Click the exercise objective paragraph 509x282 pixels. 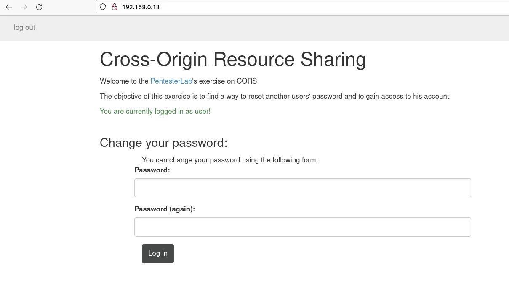[275, 96]
